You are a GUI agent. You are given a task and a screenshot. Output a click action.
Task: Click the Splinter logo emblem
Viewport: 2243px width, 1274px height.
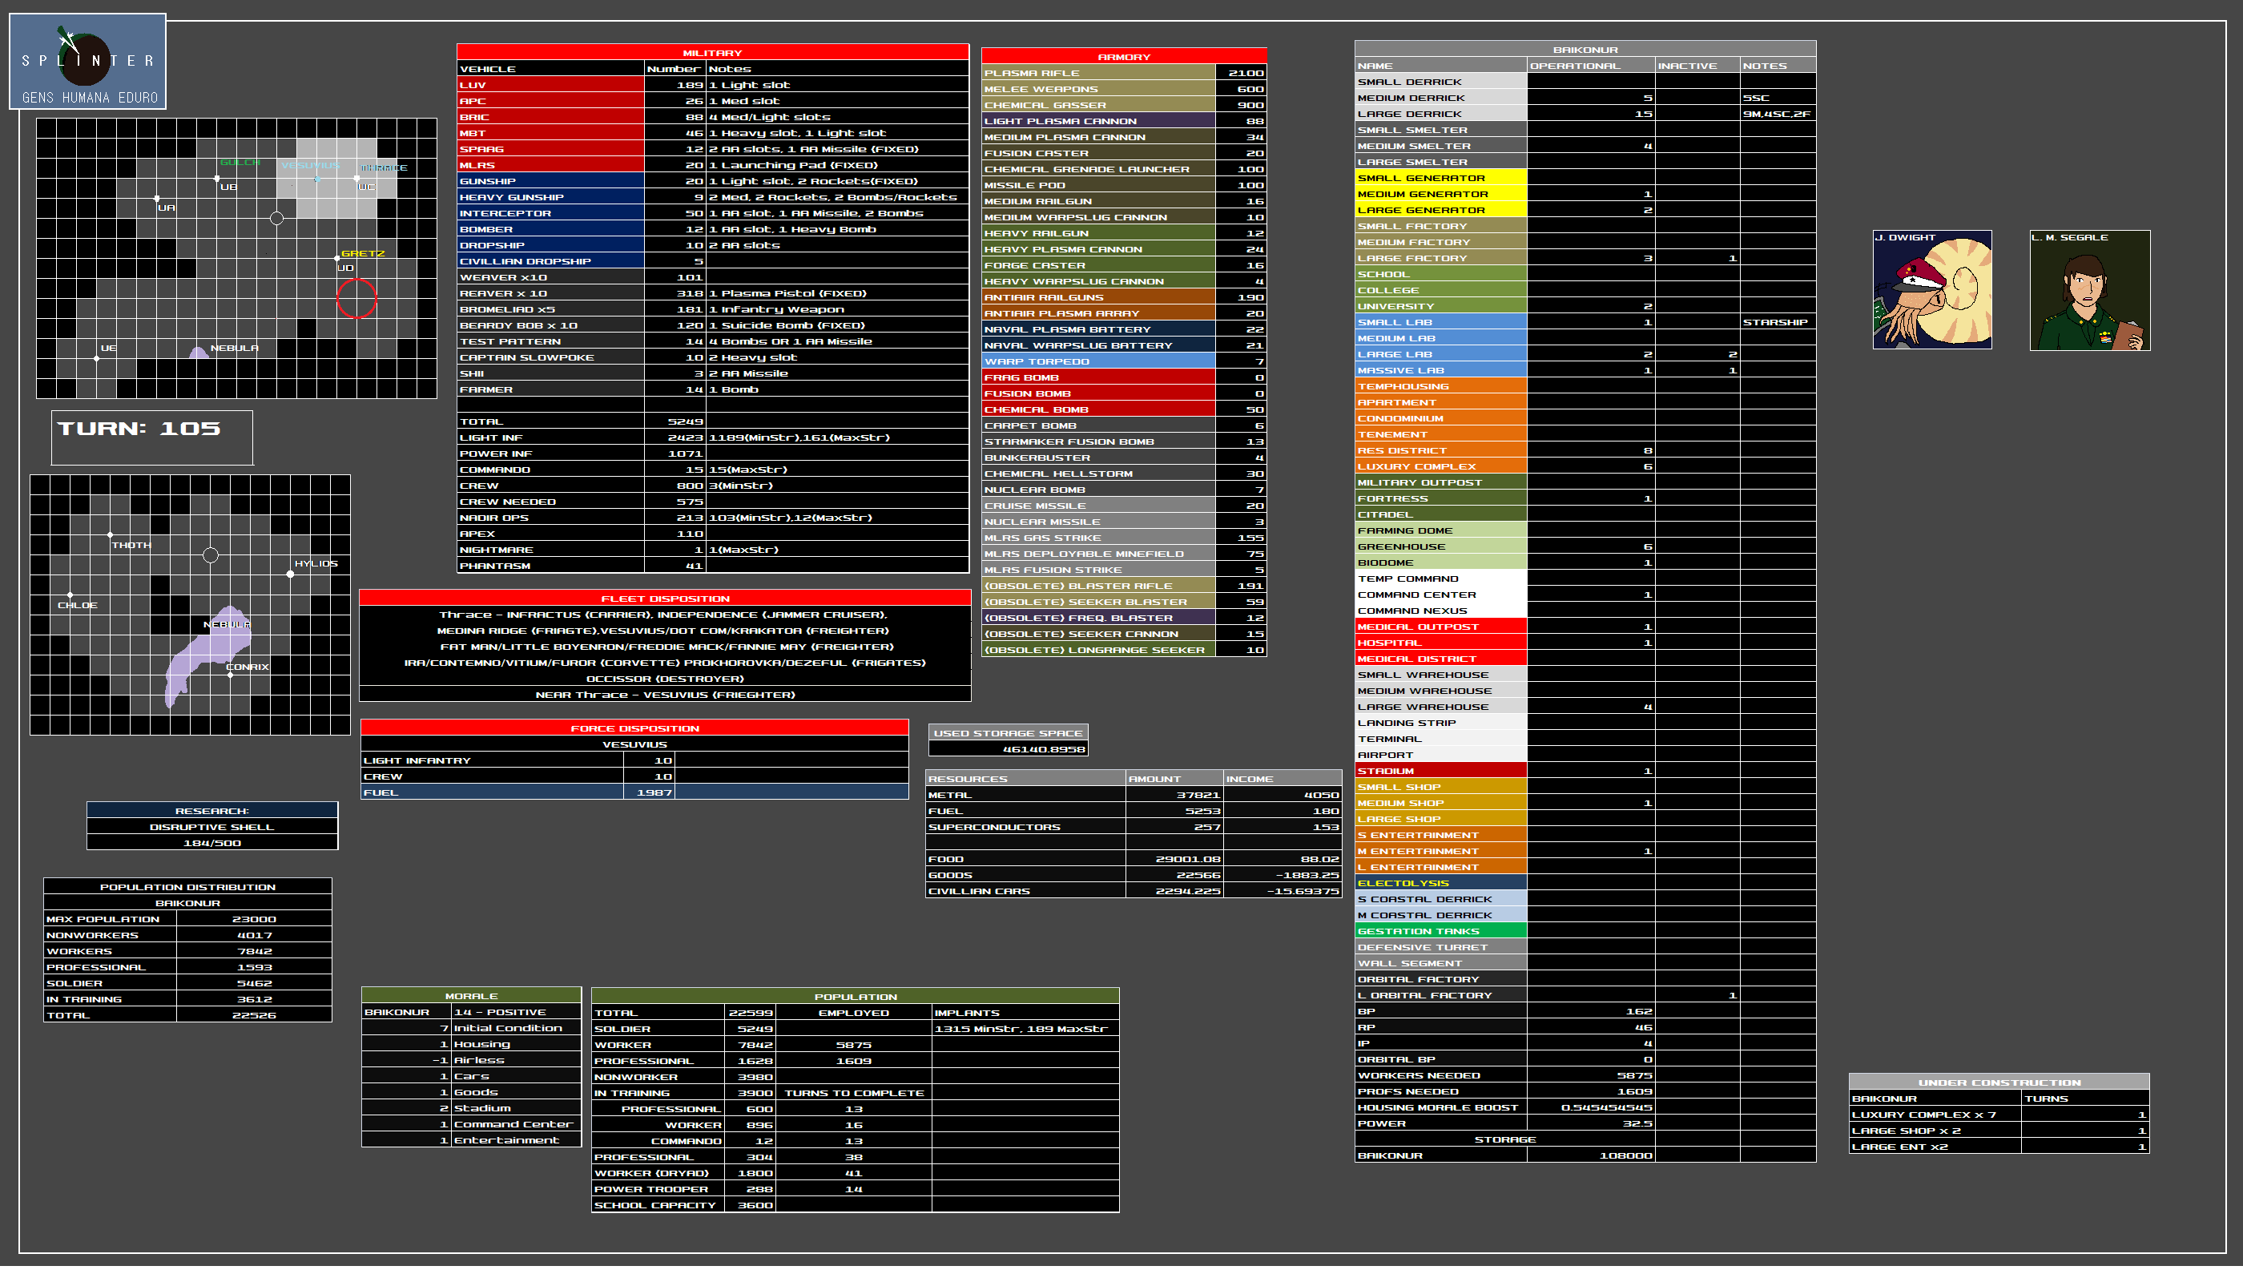pos(86,59)
